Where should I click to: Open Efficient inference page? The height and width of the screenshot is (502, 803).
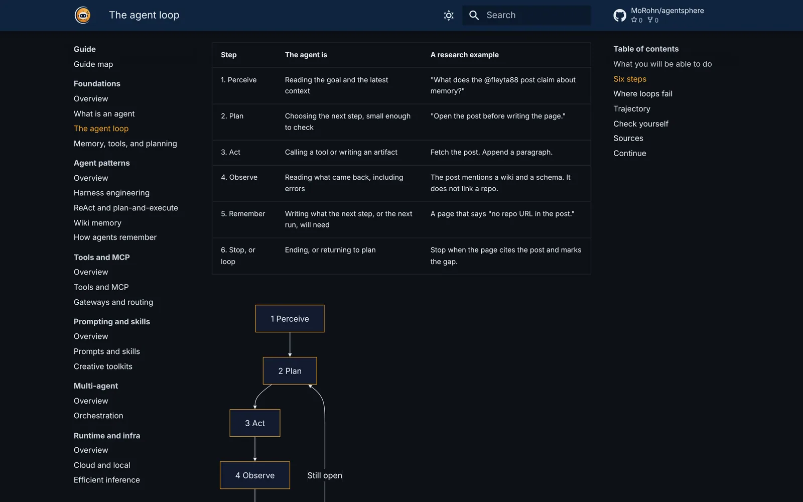point(107,480)
